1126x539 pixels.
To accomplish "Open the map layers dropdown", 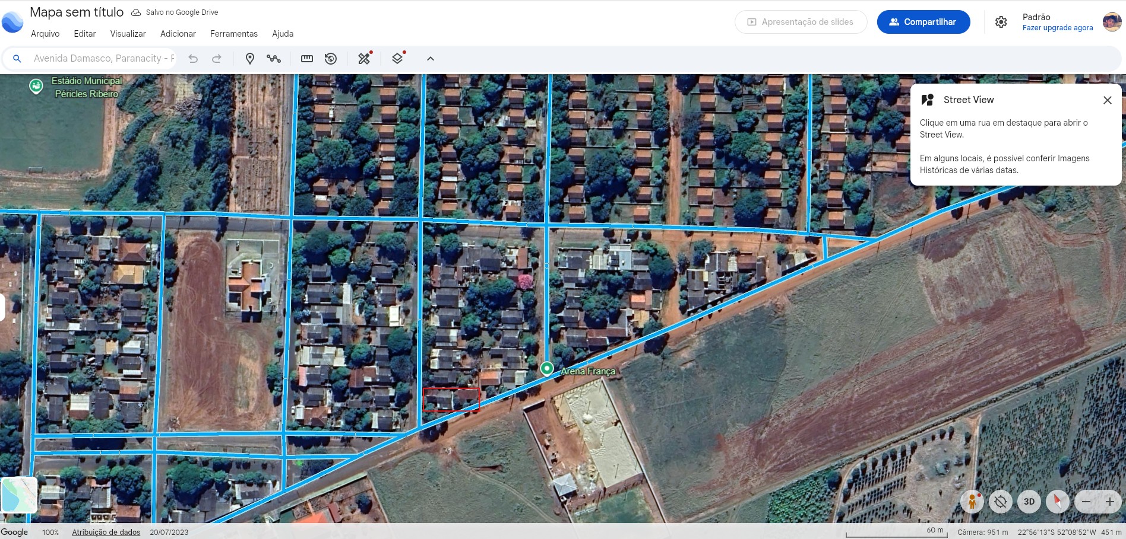I will tap(398, 59).
